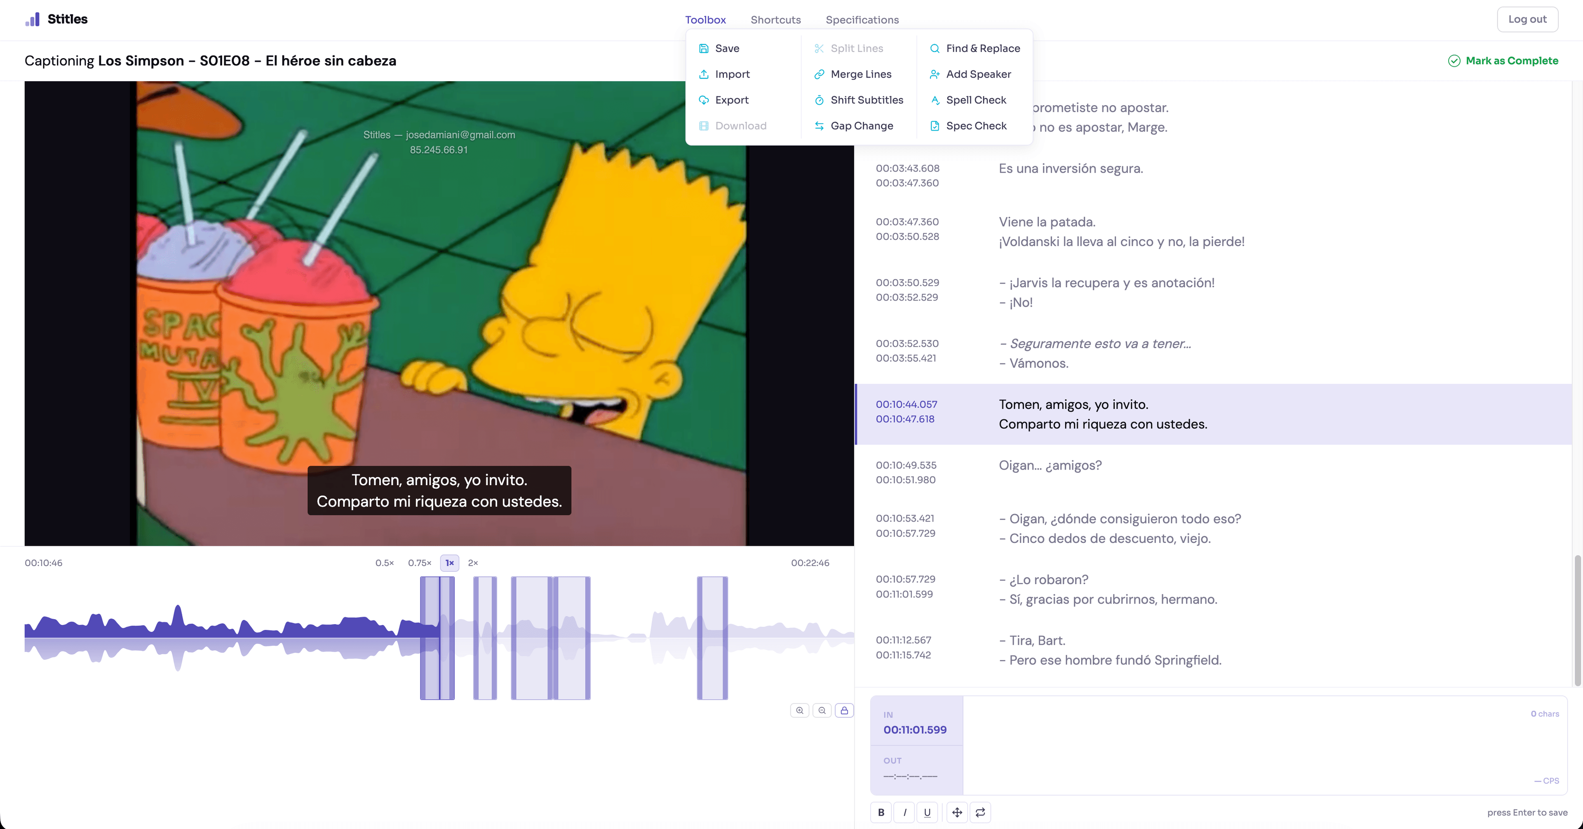Select subtitle '¿Lo robaron?'
Viewport: 1583px width, 829px height.
coord(1213,590)
